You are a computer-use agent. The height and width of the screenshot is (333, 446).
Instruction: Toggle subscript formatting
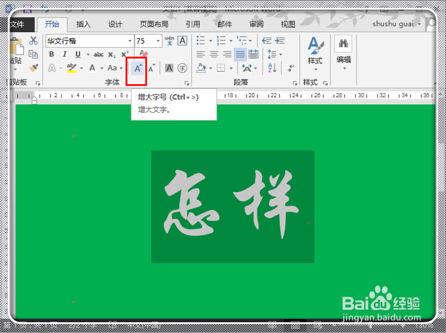(x=112, y=54)
